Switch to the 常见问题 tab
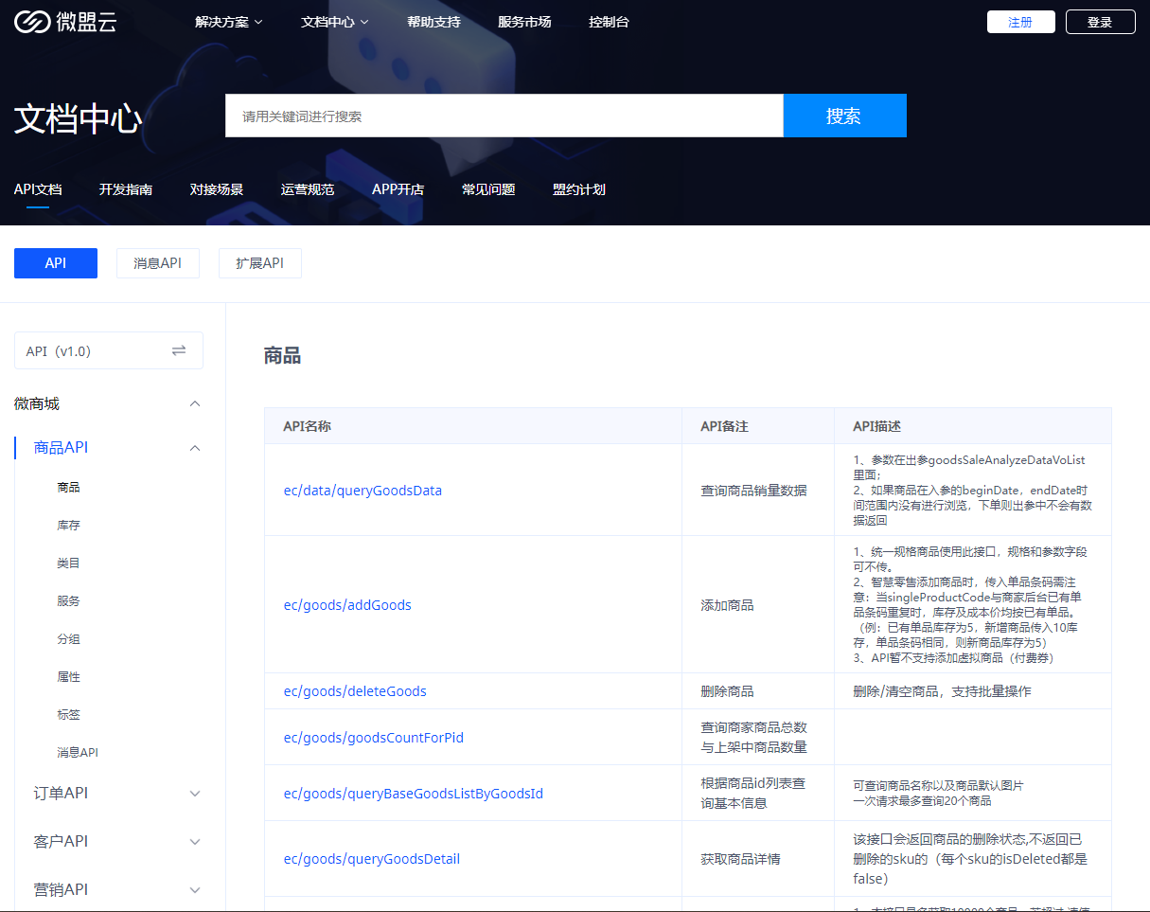1150x912 pixels. pos(488,189)
